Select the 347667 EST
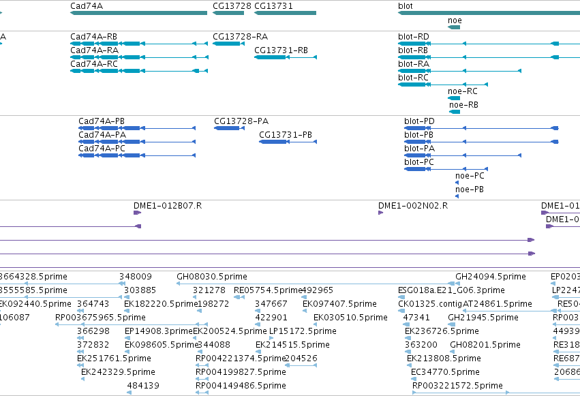The height and width of the screenshot is (396, 580). pos(258,311)
